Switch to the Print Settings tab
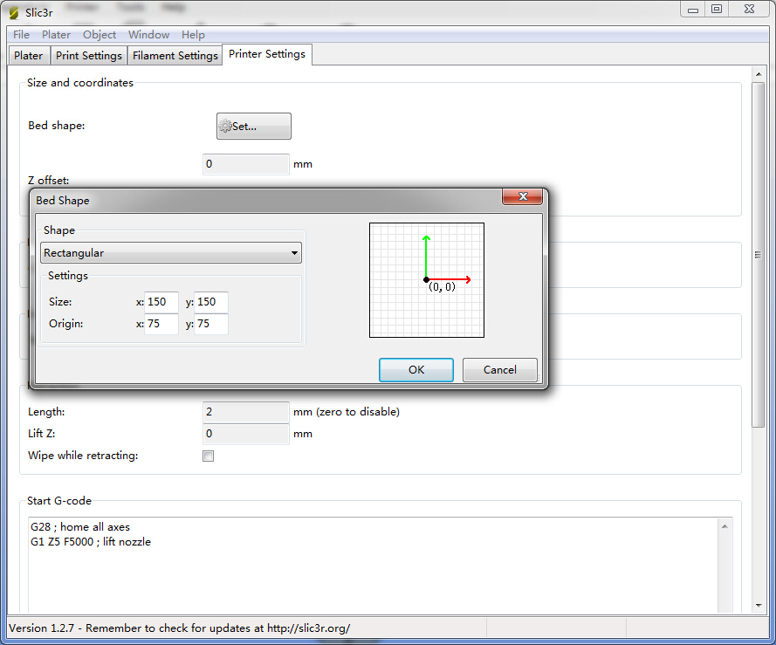The height and width of the screenshot is (645, 776). 88,56
